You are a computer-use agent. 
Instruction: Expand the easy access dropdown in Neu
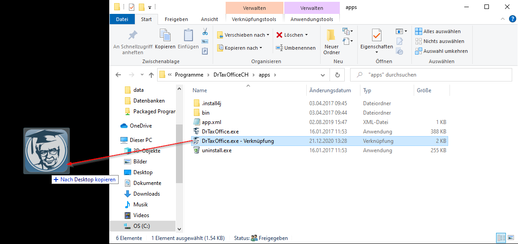tap(348, 41)
